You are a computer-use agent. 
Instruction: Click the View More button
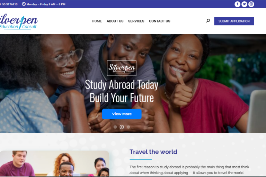coord(122,114)
